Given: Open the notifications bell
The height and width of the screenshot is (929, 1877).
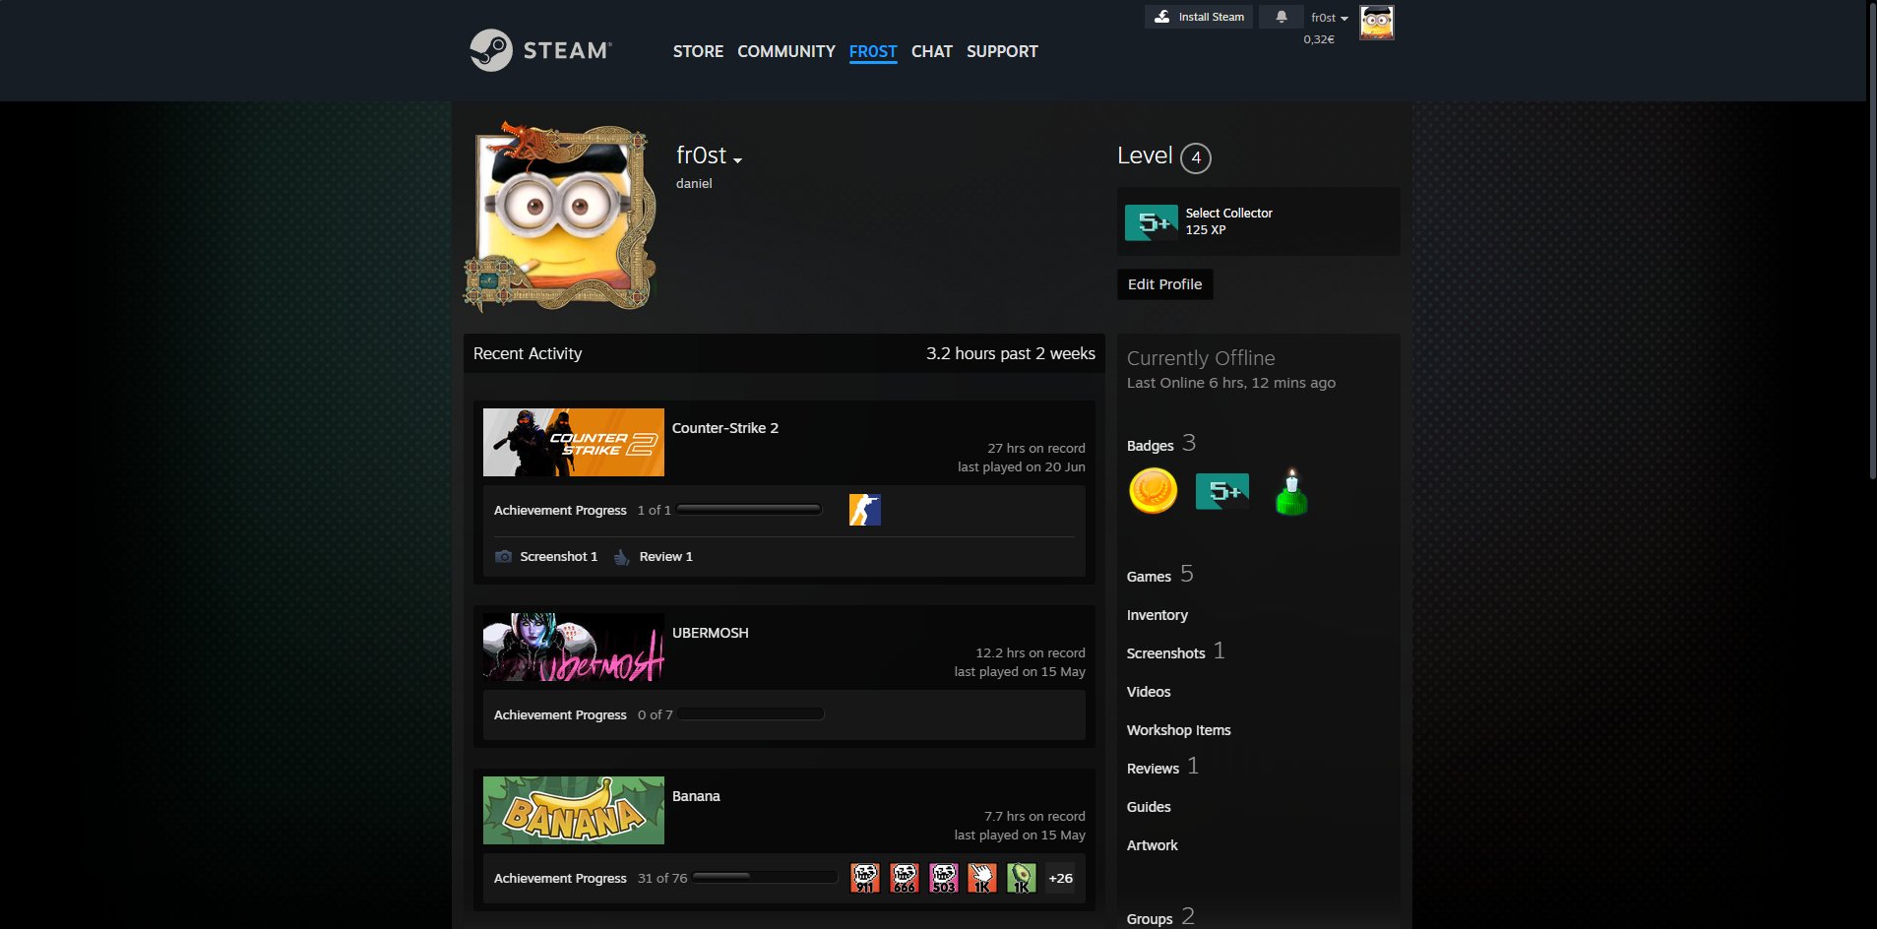Looking at the screenshot, I should click(x=1282, y=17).
